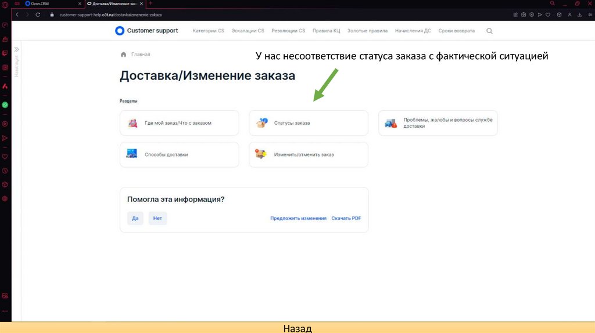Close the Доставка/Изменение заказа tab
The image size is (595, 333).
[142, 3]
